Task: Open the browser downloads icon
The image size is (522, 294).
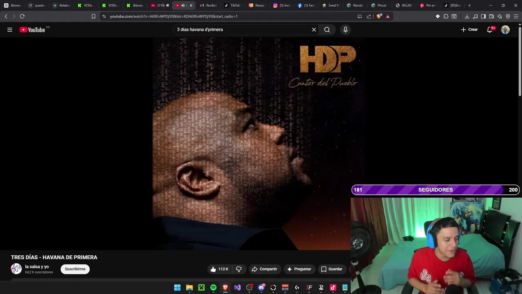Action: coord(467,16)
